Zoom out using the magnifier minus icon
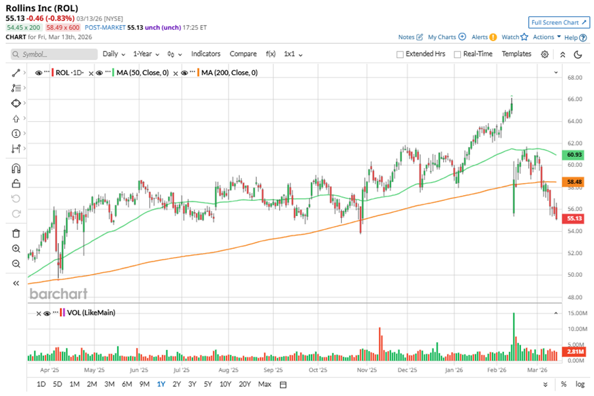Viewport: 594px width, 396px height. [x=16, y=264]
